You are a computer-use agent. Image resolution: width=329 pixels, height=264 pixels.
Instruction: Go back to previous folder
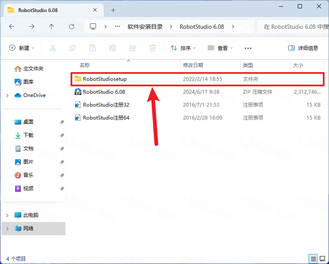(12, 27)
